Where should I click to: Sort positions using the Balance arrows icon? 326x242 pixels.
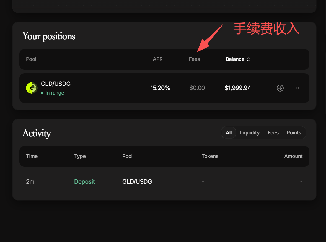pyautogui.click(x=248, y=59)
